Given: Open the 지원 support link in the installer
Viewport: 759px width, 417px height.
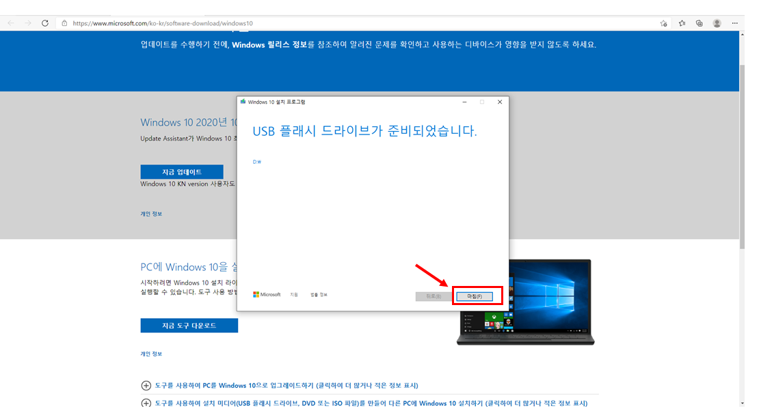Looking at the screenshot, I should (294, 295).
